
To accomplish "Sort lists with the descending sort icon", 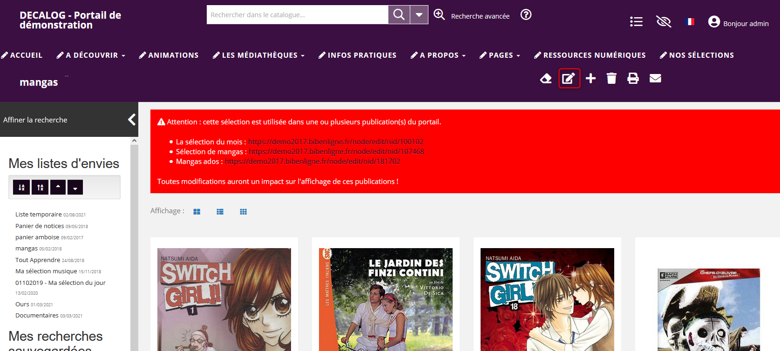I will (x=21, y=187).
